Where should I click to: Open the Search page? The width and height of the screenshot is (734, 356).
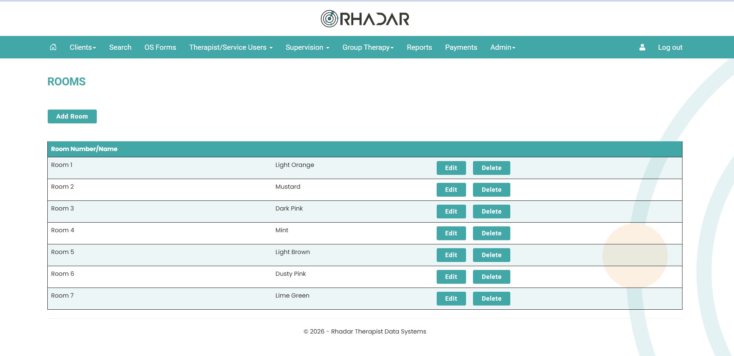click(120, 47)
